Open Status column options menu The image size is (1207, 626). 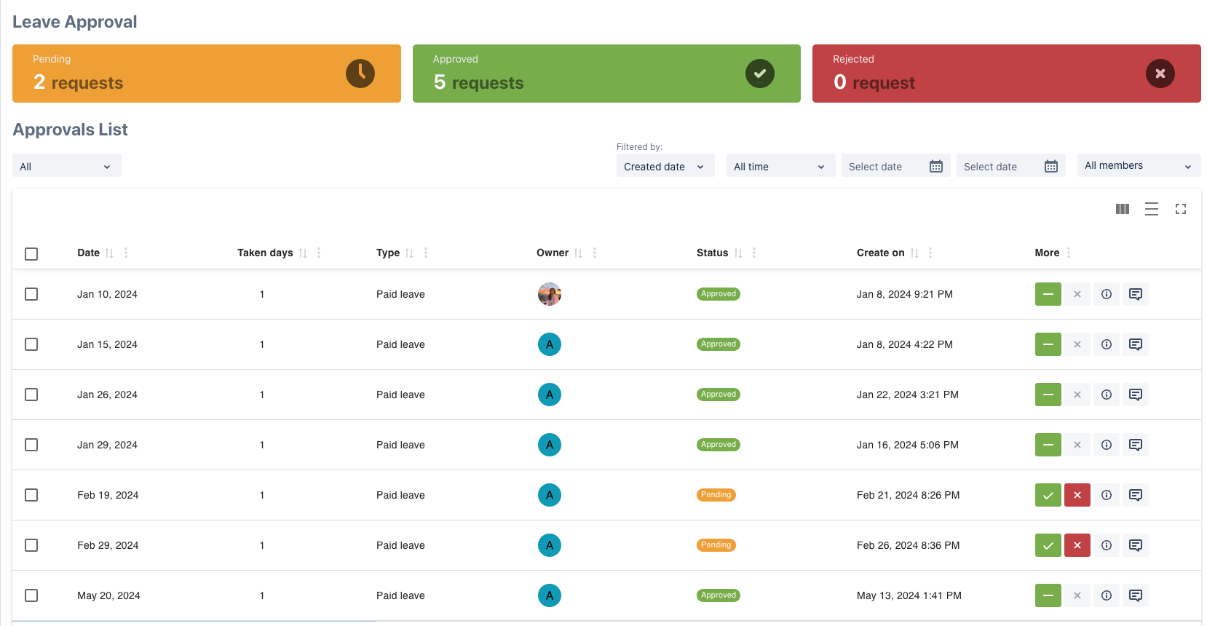click(754, 253)
